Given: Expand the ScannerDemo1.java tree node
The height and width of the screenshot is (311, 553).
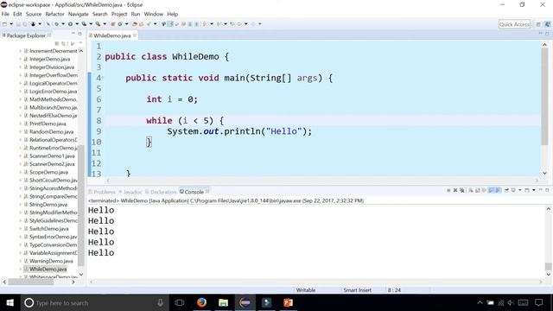Looking at the screenshot, I should (x=21, y=155).
